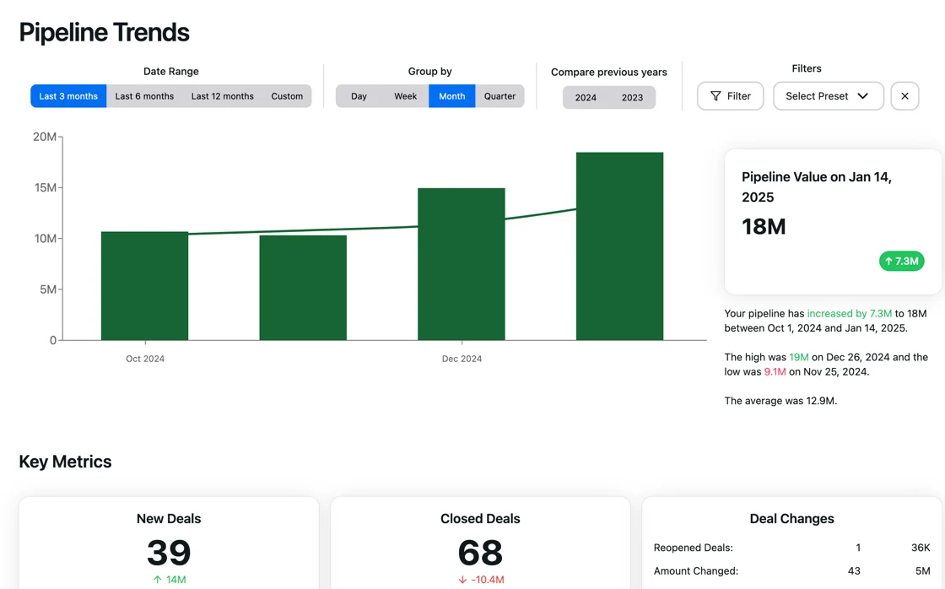The height and width of the screenshot is (589, 945).
Task: Click the red down arrow beside -10.4M
Action: [462, 579]
